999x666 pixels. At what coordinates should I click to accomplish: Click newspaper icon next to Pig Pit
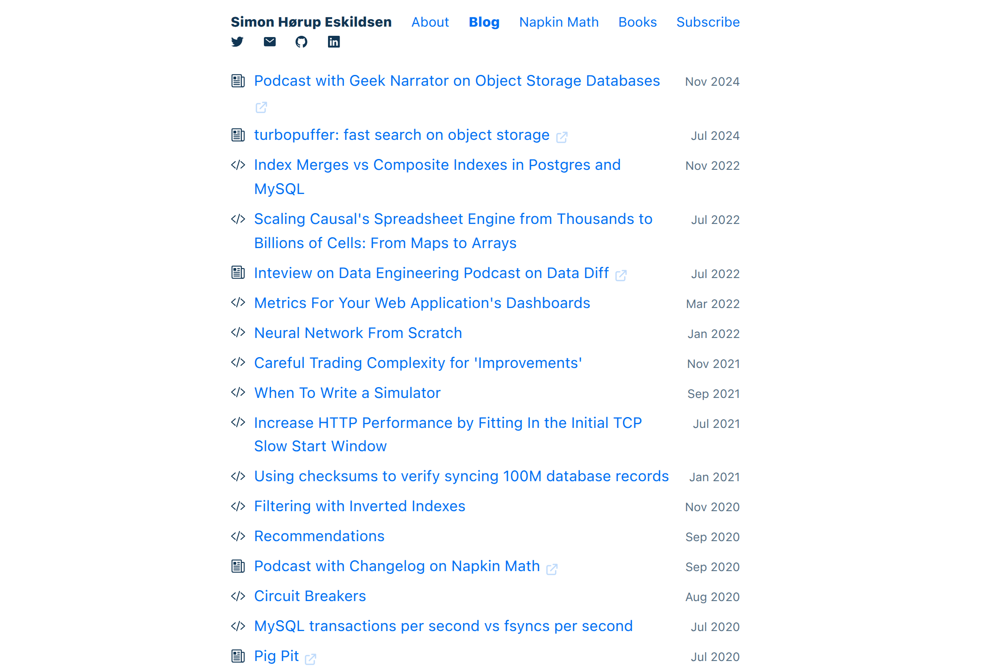coord(238,656)
